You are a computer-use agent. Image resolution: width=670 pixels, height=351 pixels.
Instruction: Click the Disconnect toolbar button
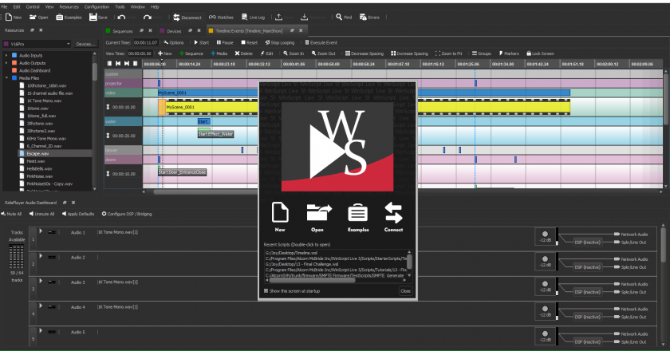pos(187,17)
